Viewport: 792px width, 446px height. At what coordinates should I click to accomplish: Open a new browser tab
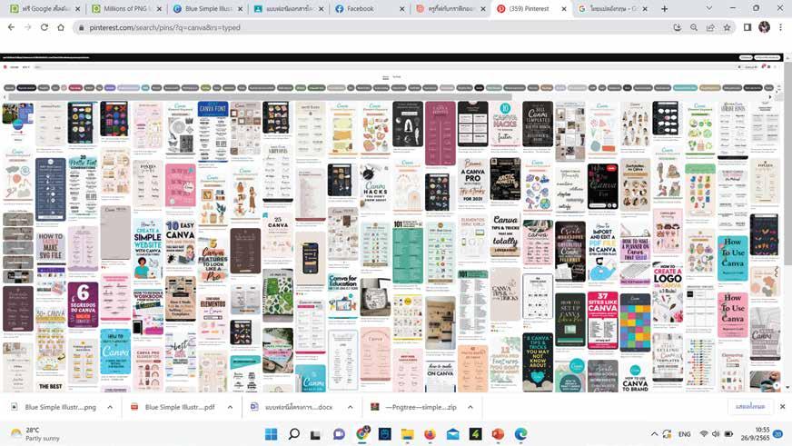pos(664,8)
